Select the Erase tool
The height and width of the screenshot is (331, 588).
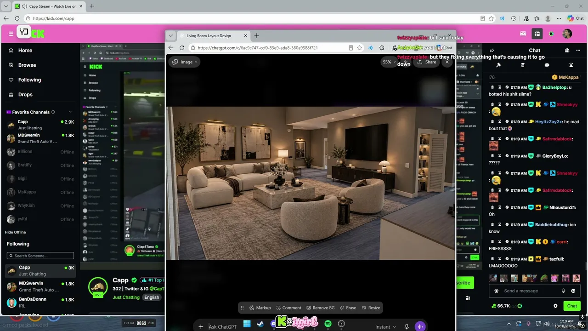point(348,308)
